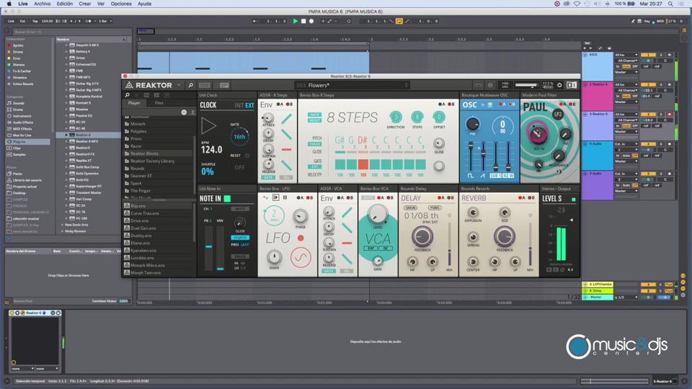Toggle Pong mode in Delay
Screen dimensions: 692x389
tap(435, 207)
